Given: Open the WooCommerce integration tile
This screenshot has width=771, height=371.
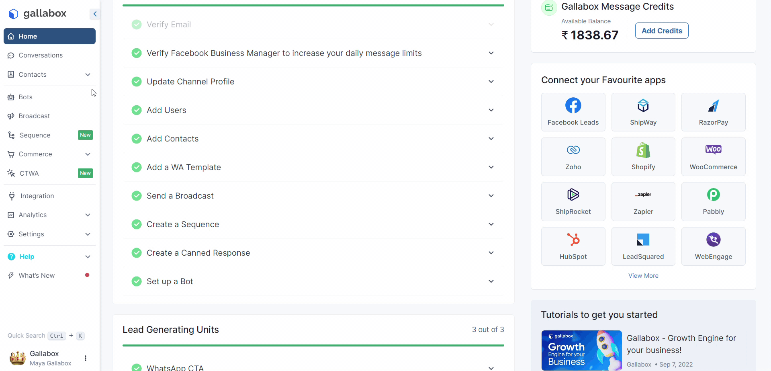Looking at the screenshot, I should (x=713, y=157).
